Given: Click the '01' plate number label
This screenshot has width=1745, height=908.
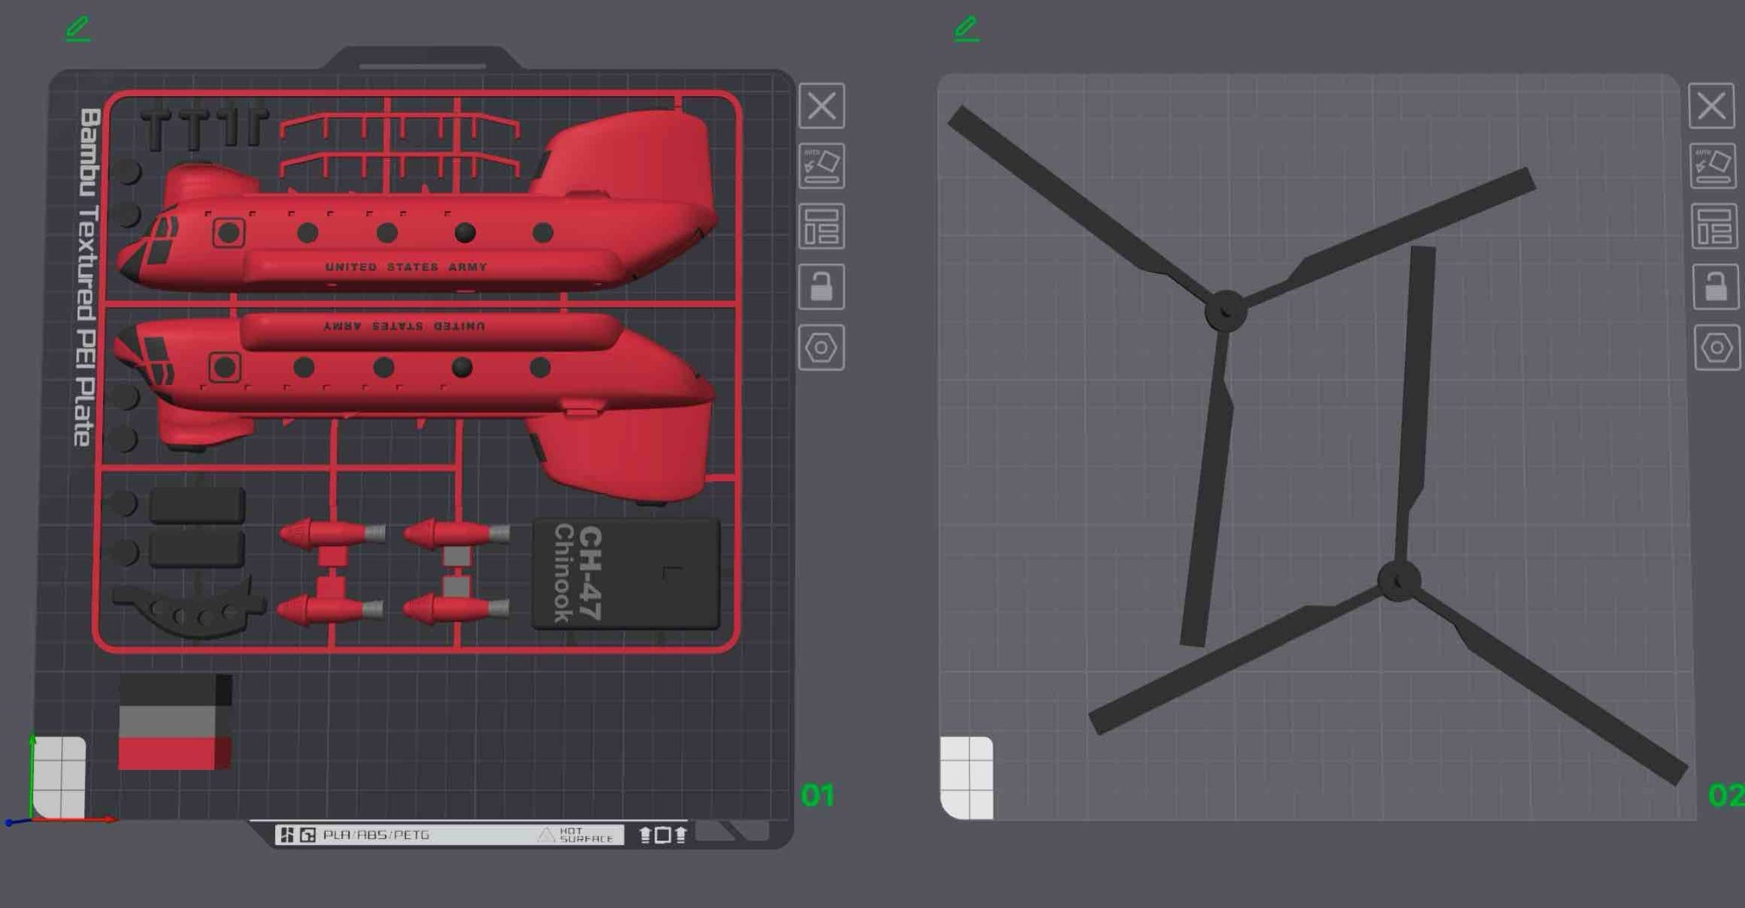Looking at the screenshot, I should coord(817,796).
